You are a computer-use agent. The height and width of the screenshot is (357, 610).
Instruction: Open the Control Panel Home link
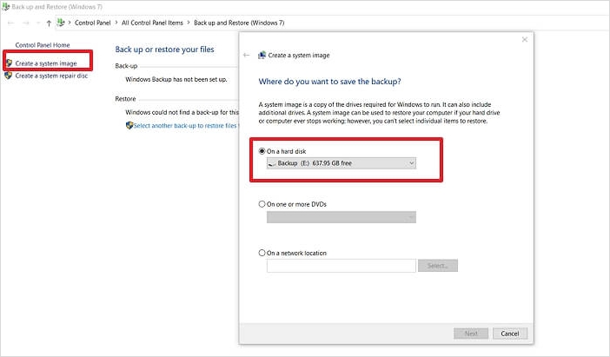point(43,44)
